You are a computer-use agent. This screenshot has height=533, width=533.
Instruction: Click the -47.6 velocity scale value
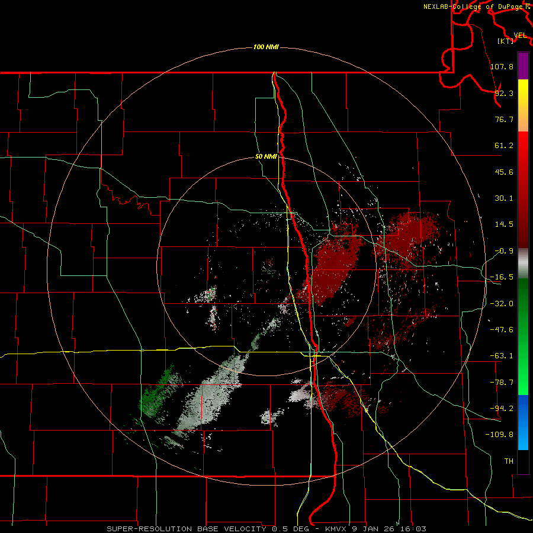click(x=502, y=330)
